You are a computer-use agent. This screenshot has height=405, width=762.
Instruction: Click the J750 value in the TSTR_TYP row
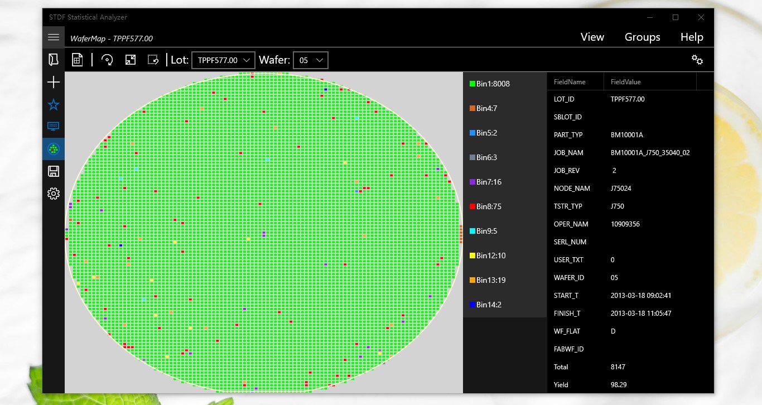618,206
